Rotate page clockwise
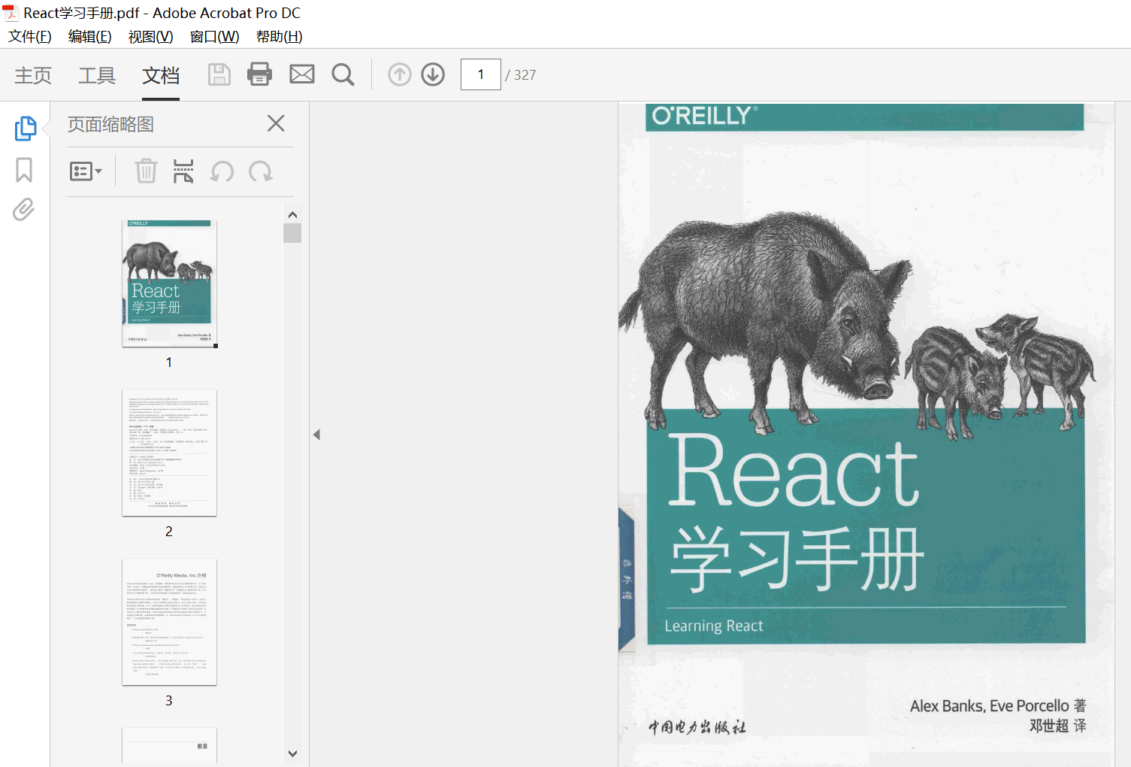The height and width of the screenshot is (767, 1131). point(261,171)
